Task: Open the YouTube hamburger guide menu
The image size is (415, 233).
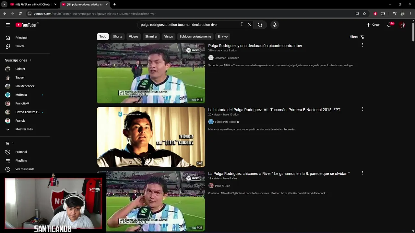Action: click(x=8, y=25)
